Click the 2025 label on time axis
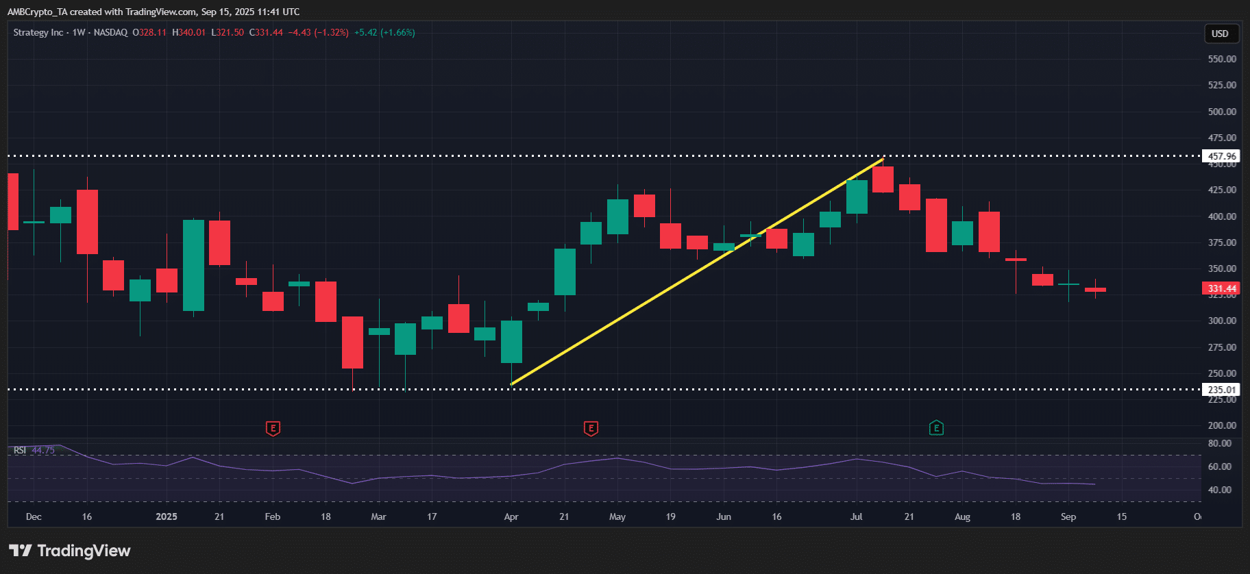The image size is (1250, 574). [x=167, y=516]
